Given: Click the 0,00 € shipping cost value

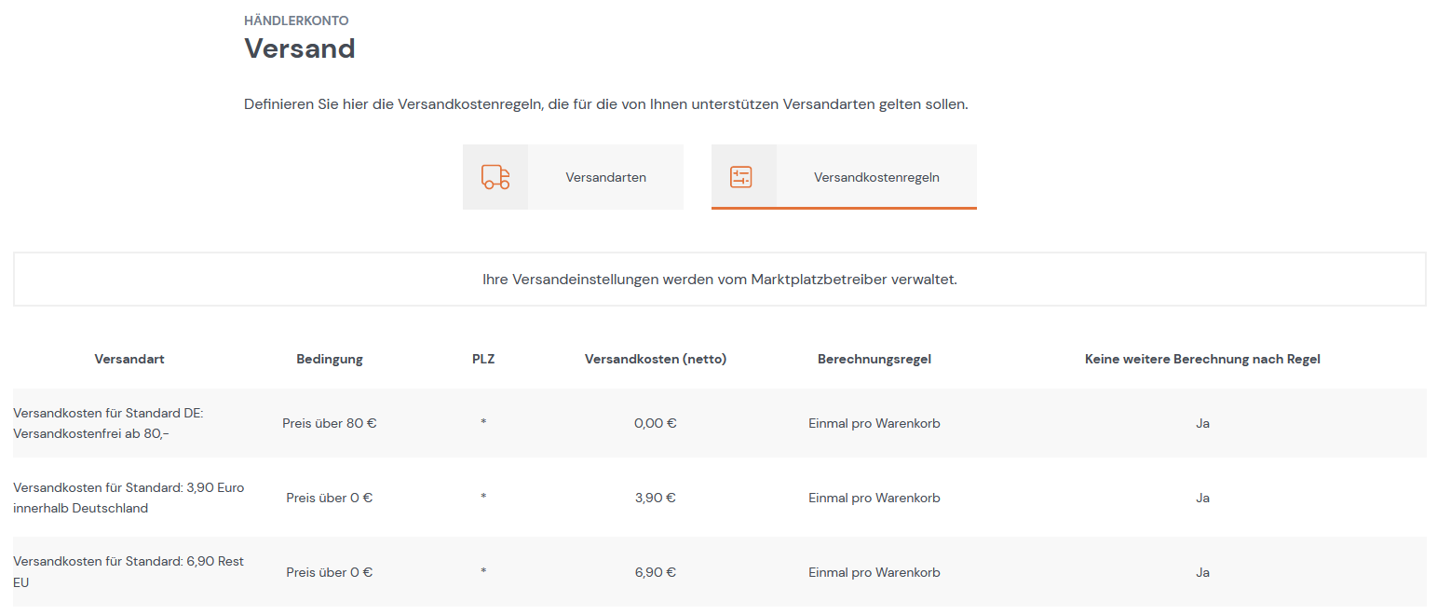Looking at the screenshot, I should pos(656,423).
